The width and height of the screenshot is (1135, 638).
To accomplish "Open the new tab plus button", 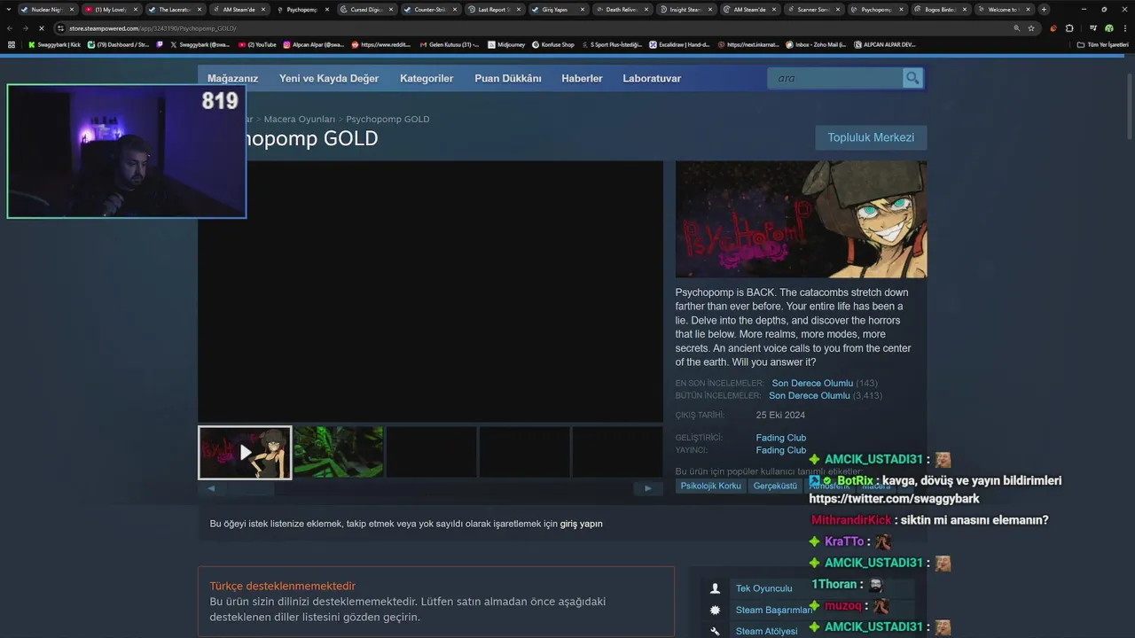I will [1044, 10].
